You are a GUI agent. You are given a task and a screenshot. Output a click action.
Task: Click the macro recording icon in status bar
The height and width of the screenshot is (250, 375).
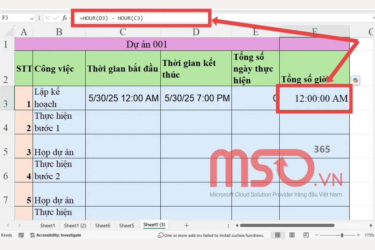pos(21,235)
